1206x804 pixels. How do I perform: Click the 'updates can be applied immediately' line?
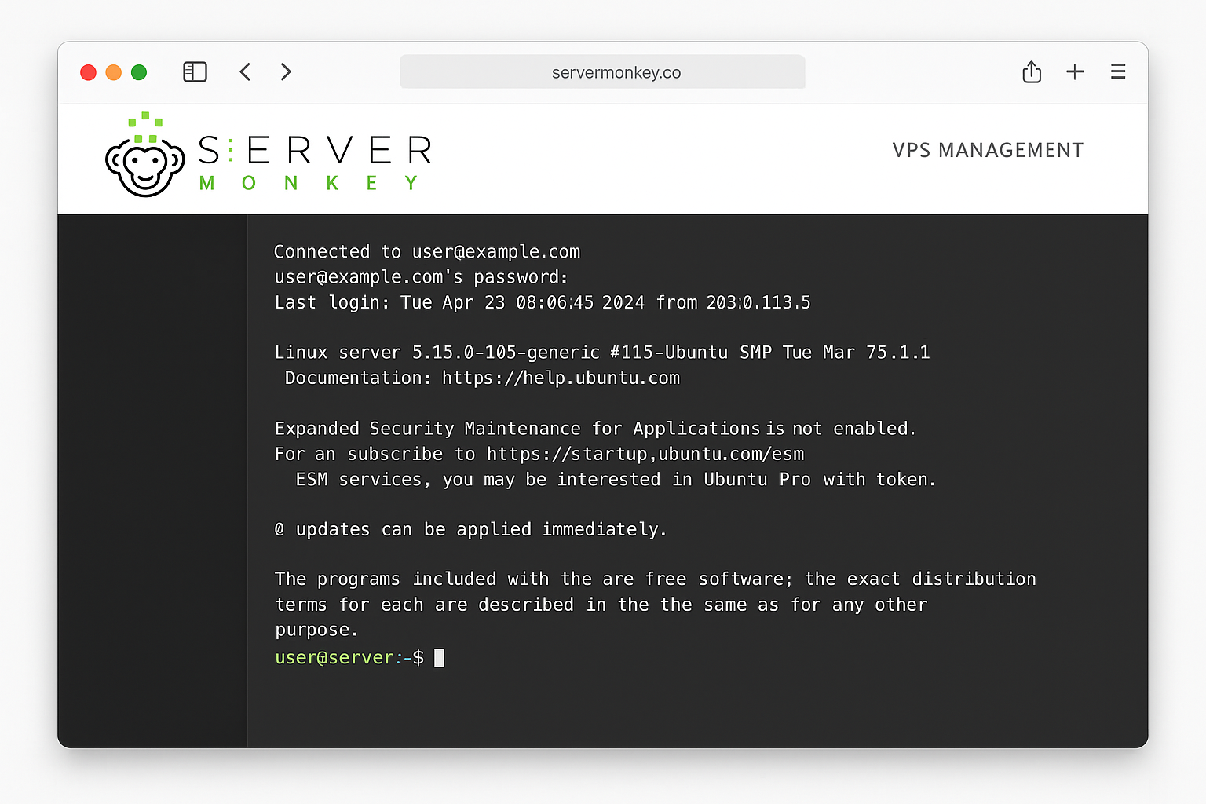[x=470, y=530]
